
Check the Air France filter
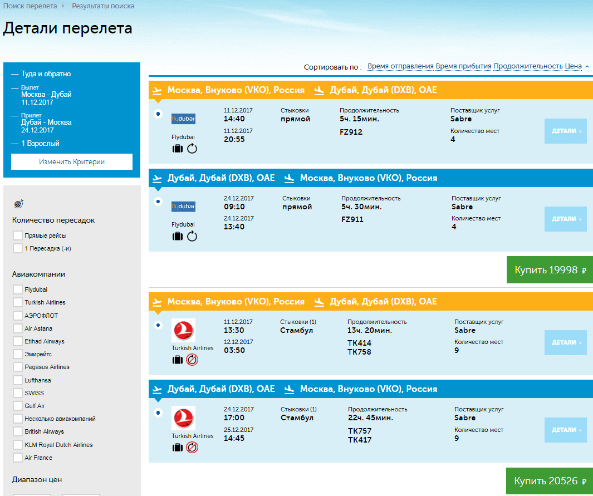coord(17,458)
